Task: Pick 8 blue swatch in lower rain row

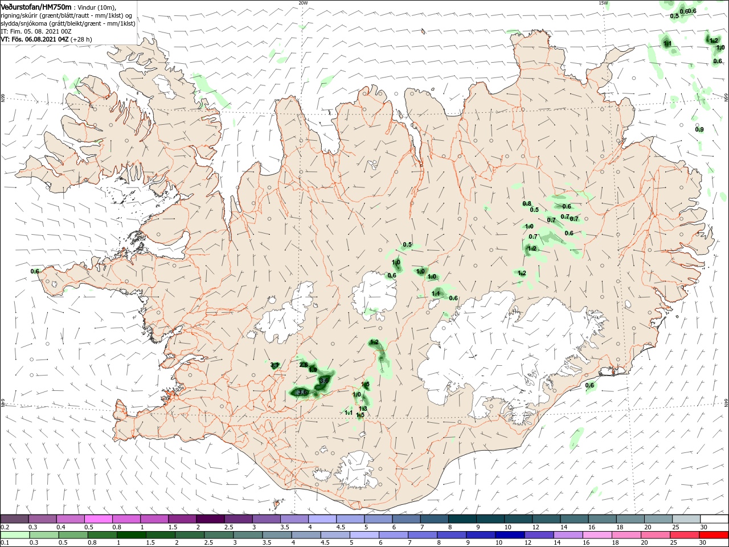Action: click(x=451, y=535)
